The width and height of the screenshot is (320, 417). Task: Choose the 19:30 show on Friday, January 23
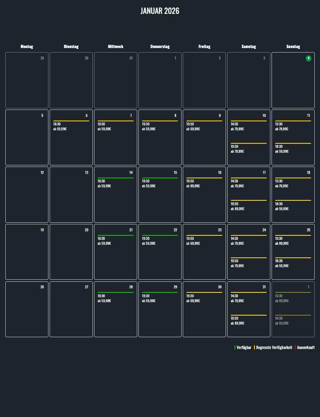point(204,241)
